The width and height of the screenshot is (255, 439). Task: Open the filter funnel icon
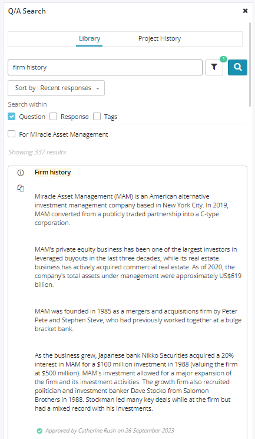[214, 67]
